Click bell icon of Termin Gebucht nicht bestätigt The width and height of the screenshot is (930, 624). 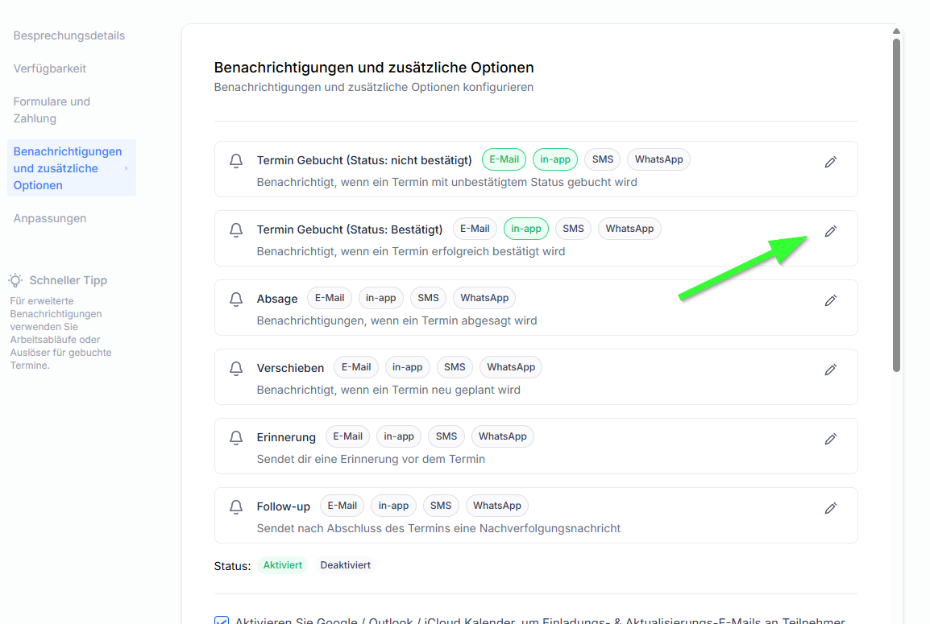[x=236, y=160]
